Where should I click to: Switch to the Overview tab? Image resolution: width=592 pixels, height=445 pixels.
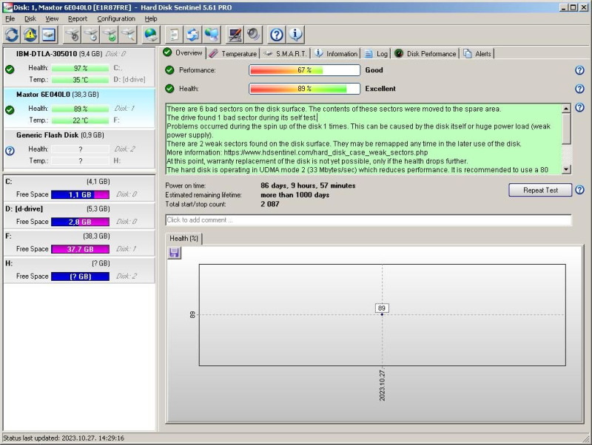(184, 52)
